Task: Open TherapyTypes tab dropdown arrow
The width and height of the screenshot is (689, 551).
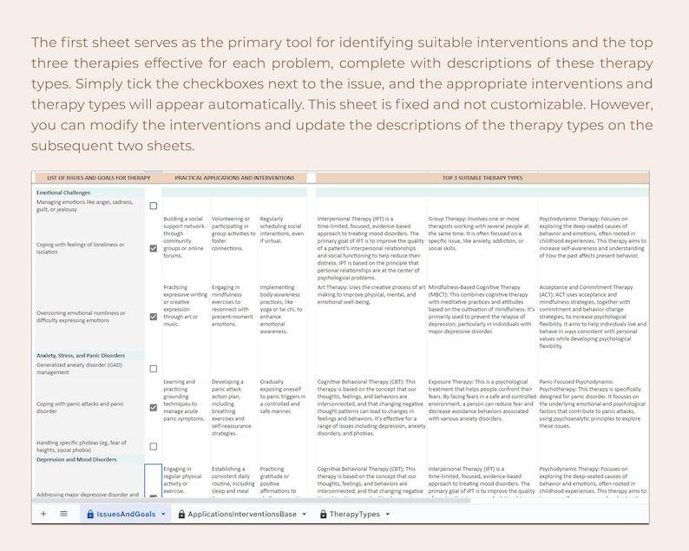Action: pos(388,514)
